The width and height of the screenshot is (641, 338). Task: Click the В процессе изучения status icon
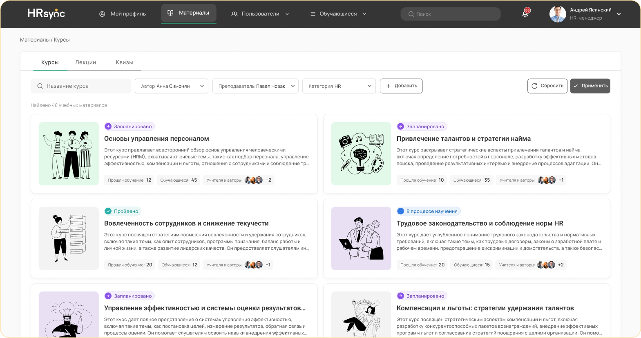pyautogui.click(x=401, y=211)
